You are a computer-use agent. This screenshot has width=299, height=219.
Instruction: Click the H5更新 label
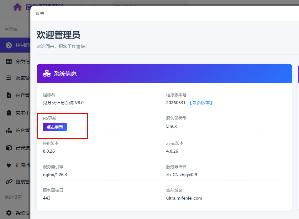coord(50,118)
